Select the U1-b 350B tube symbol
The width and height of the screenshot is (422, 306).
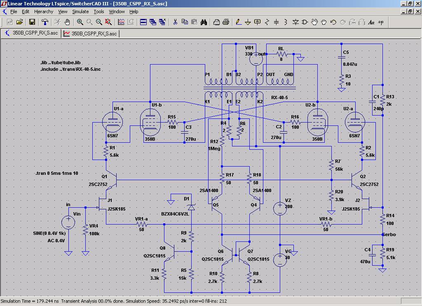pos(150,122)
